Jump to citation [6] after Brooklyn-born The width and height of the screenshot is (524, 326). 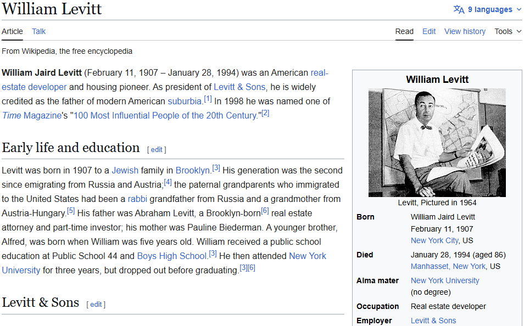(x=265, y=211)
